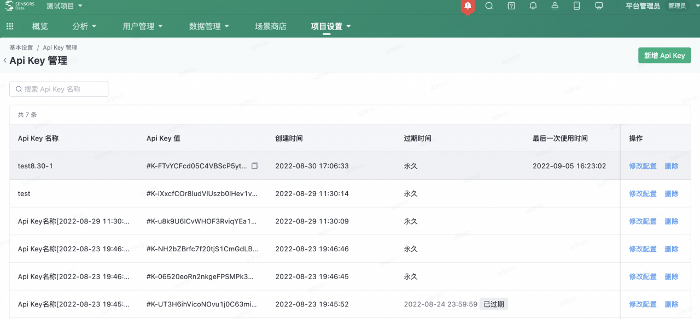Expand the 用户管理 menu
The width and height of the screenshot is (700, 319).
click(x=143, y=26)
